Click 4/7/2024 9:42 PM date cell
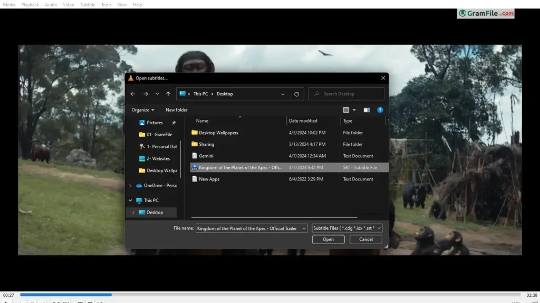The image size is (540, 303). (x=306, y=168)
